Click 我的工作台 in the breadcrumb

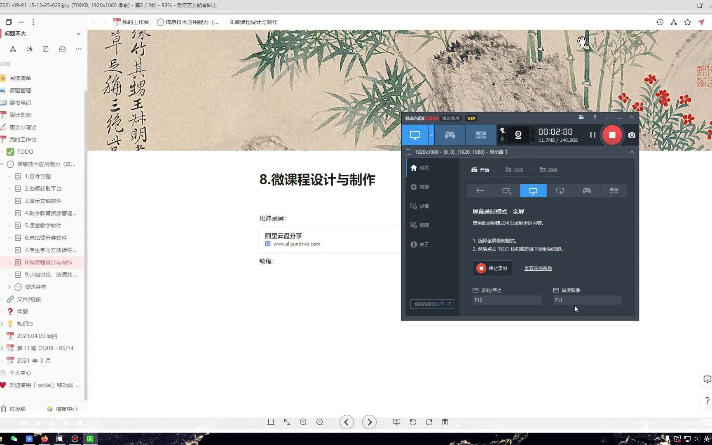[x=131, y=22]
